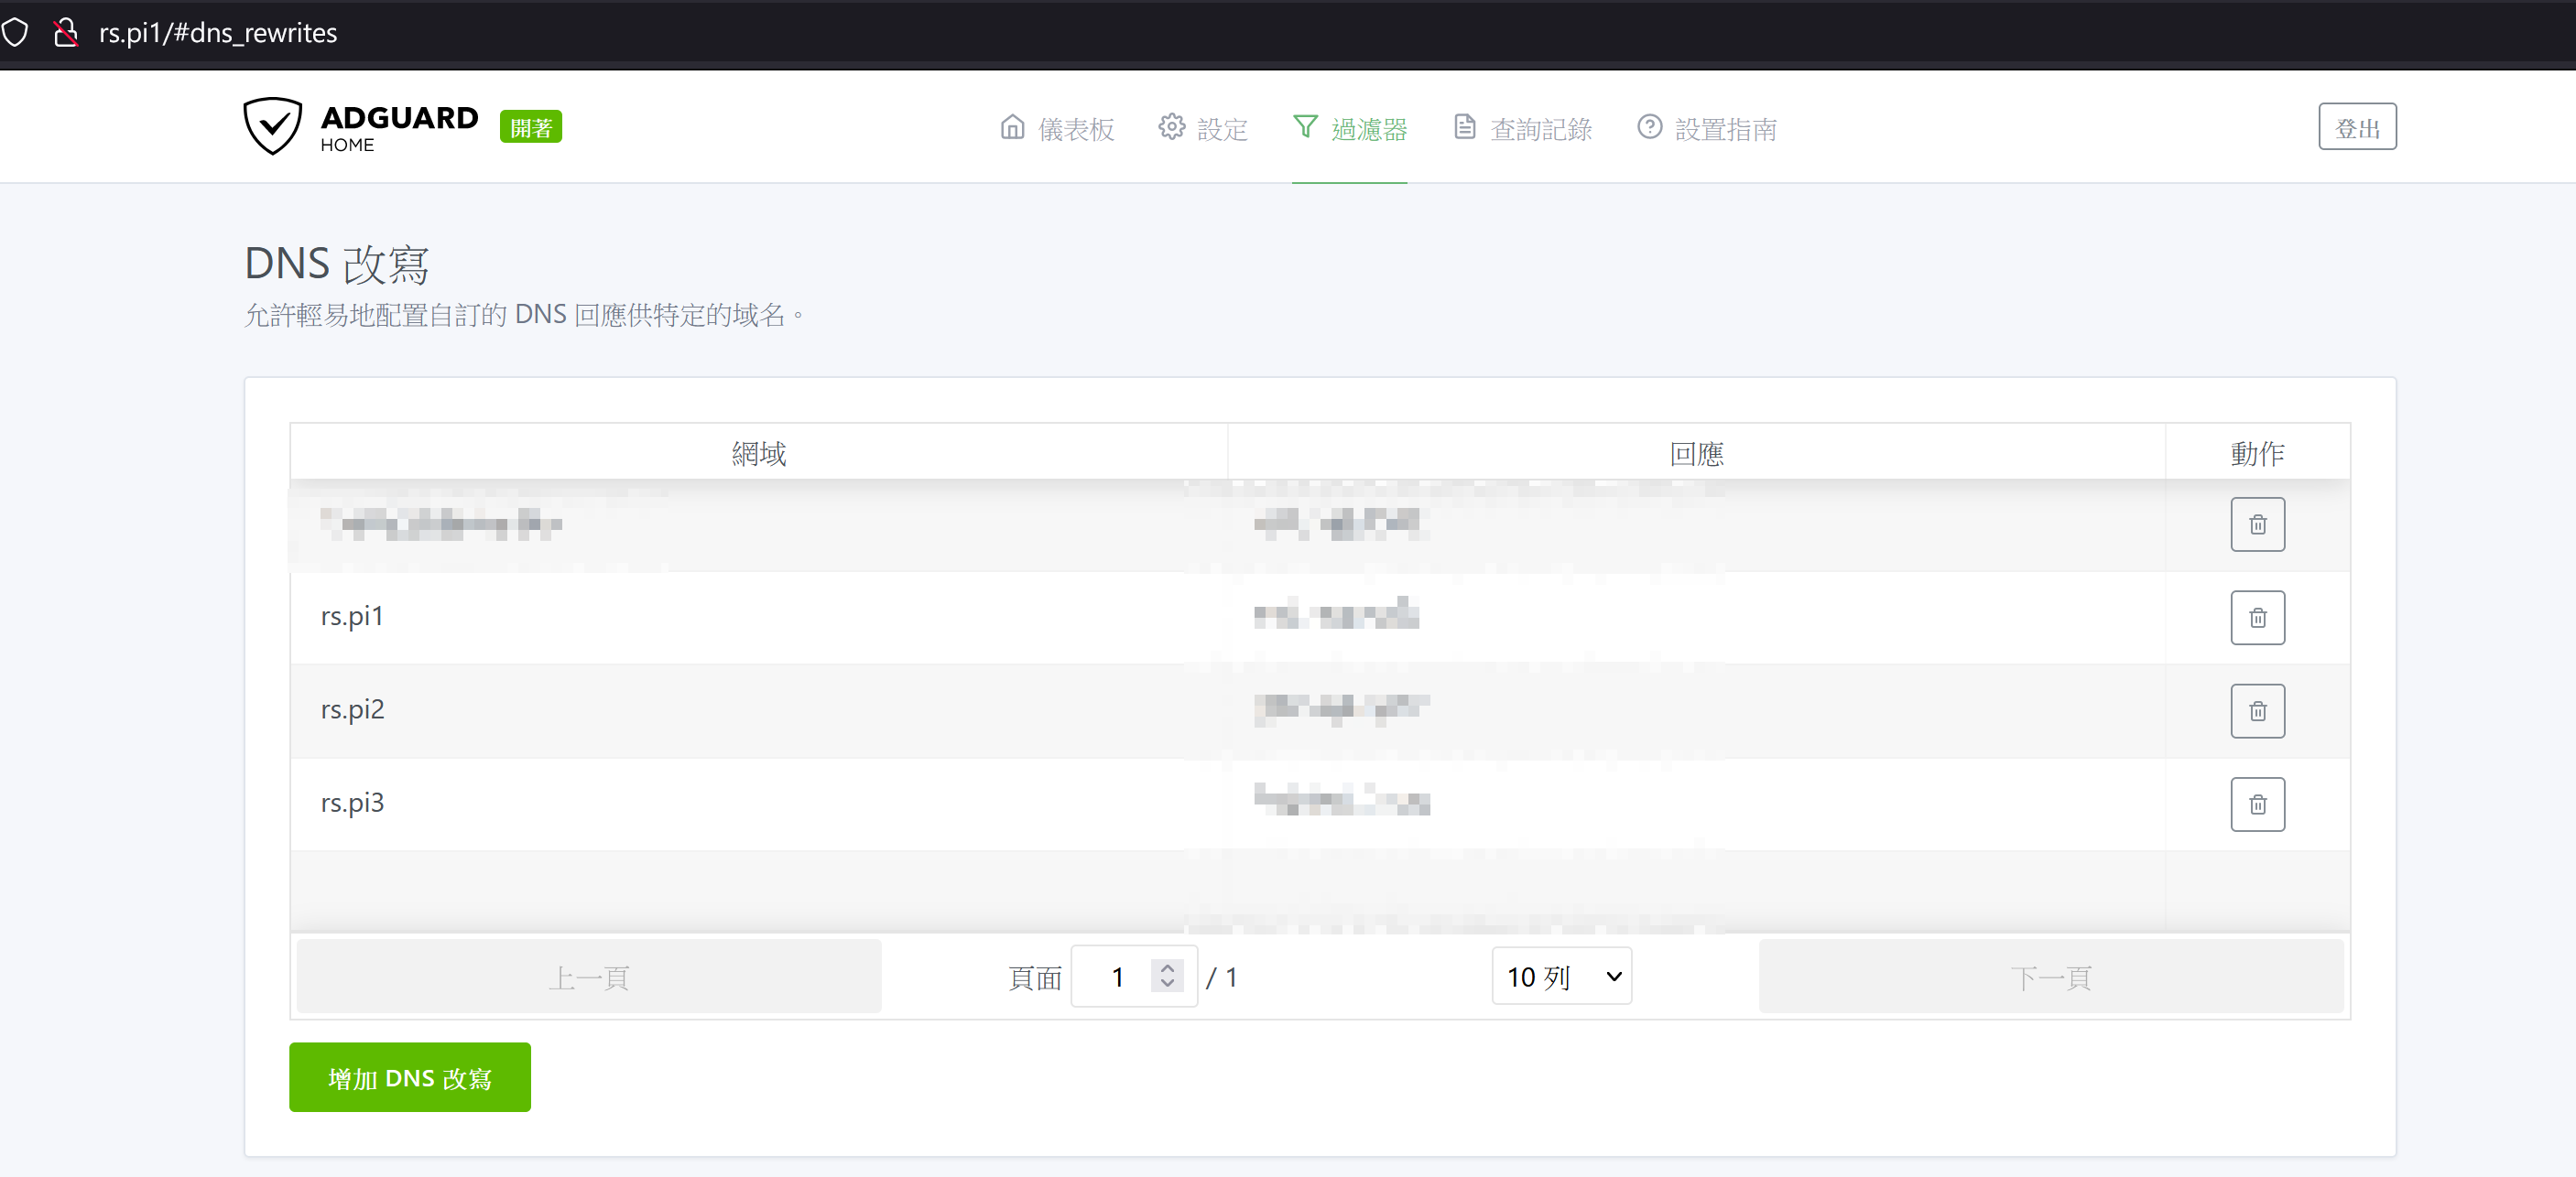Screen dimensions: 2576x1177
Task: Click the page number input field
Action: (x=1117, y=977)
